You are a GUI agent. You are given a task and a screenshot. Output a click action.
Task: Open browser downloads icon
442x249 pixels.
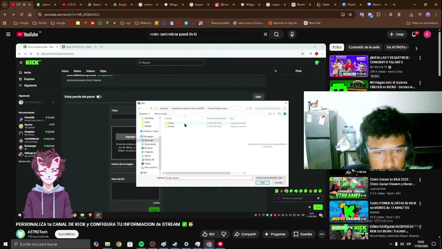tap(411, 15)
